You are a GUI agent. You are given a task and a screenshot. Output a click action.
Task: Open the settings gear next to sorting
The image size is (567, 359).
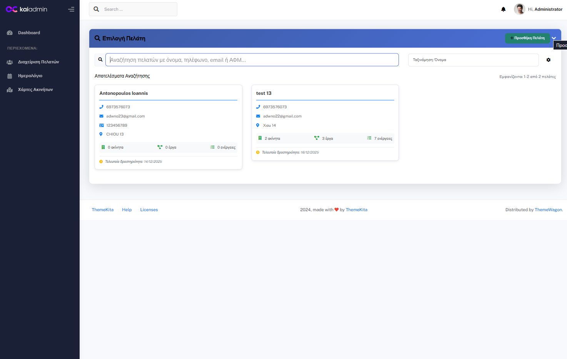(549, 60)
